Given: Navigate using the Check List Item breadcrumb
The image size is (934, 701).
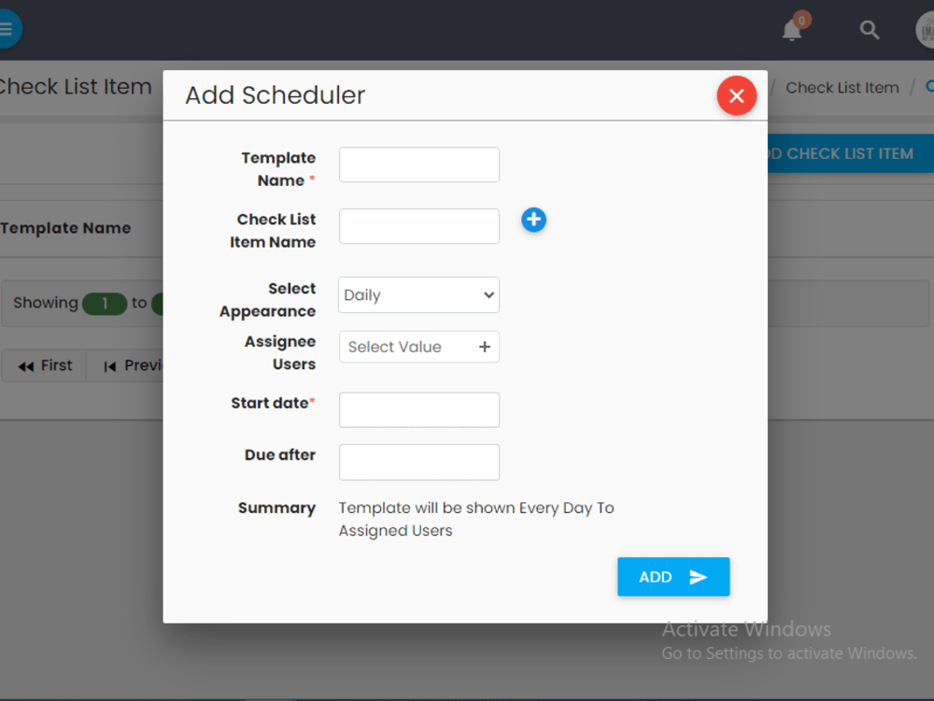Looking at the screenshot, I should pyautogui.click(x=842, y=87).
